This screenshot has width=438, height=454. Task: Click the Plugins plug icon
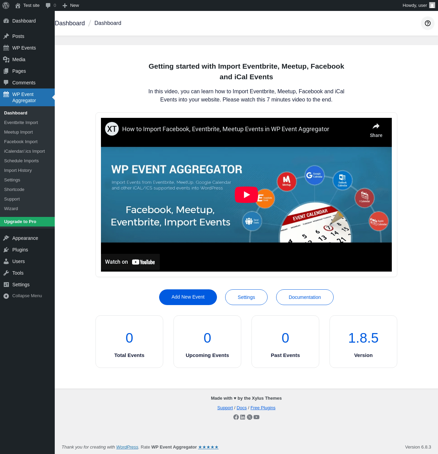(x=6, y=250)
